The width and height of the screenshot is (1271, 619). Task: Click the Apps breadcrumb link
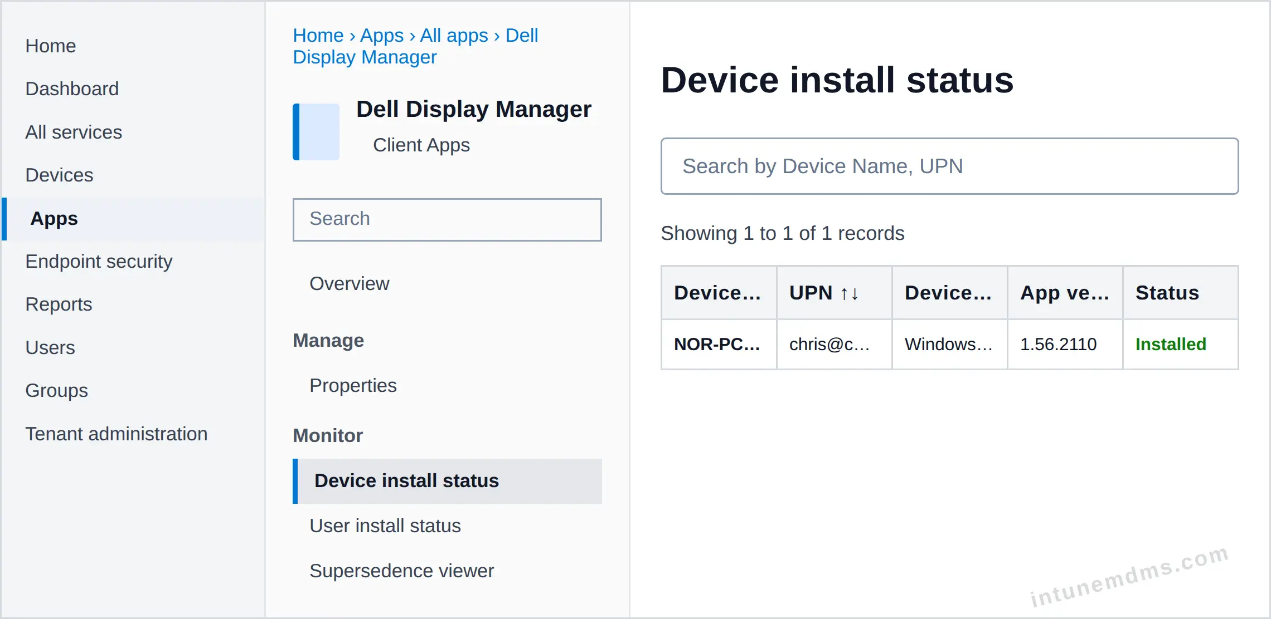pos(382,35)
